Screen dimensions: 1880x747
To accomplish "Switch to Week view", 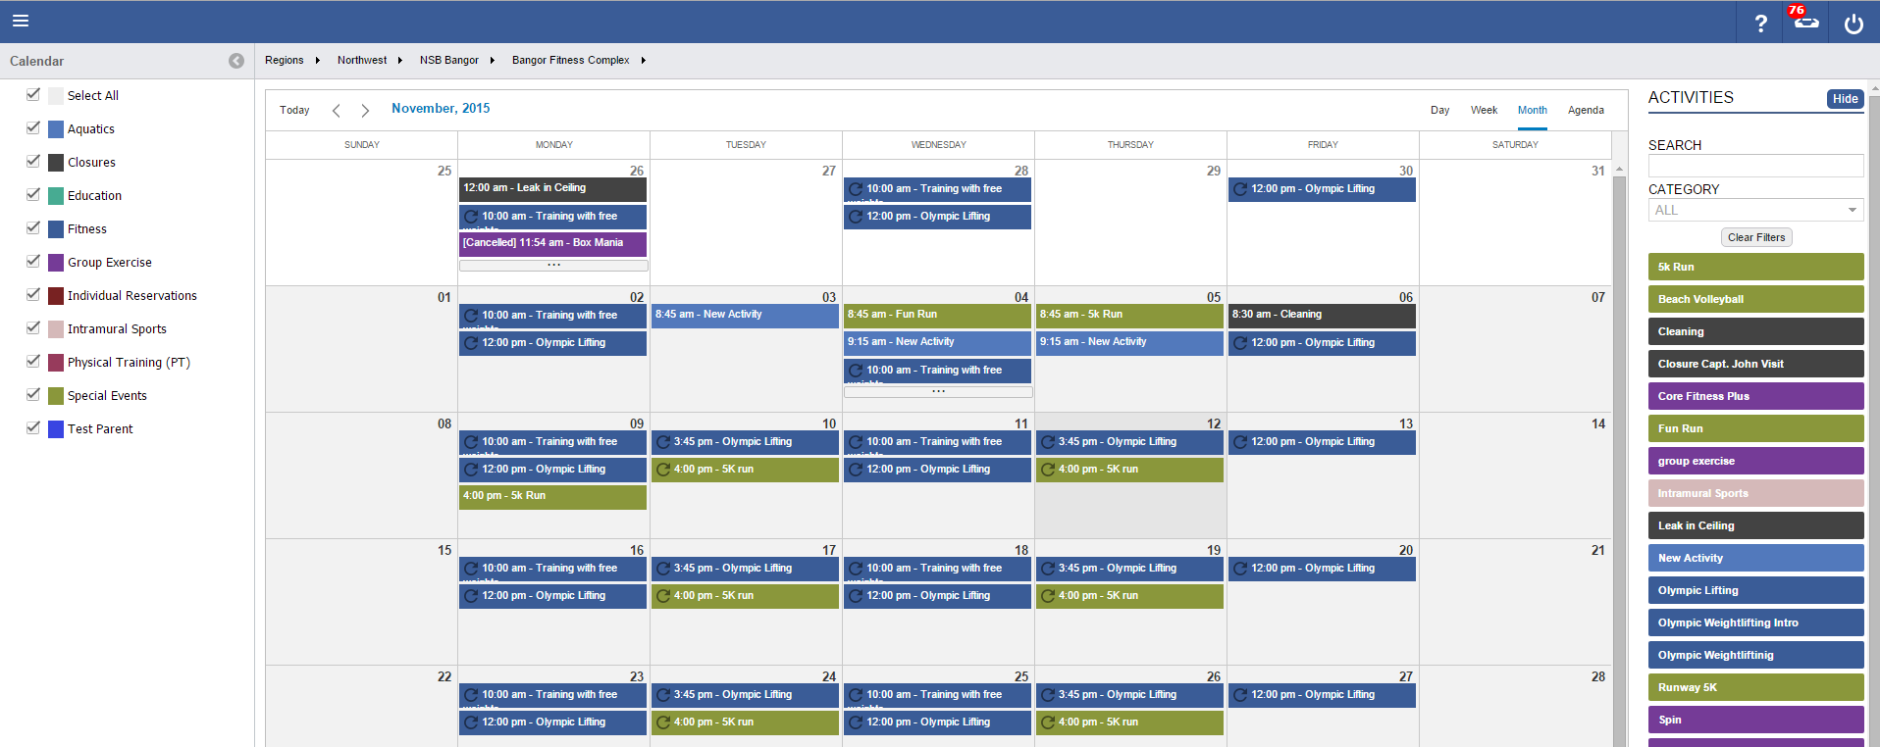I will pos(1484,110).
